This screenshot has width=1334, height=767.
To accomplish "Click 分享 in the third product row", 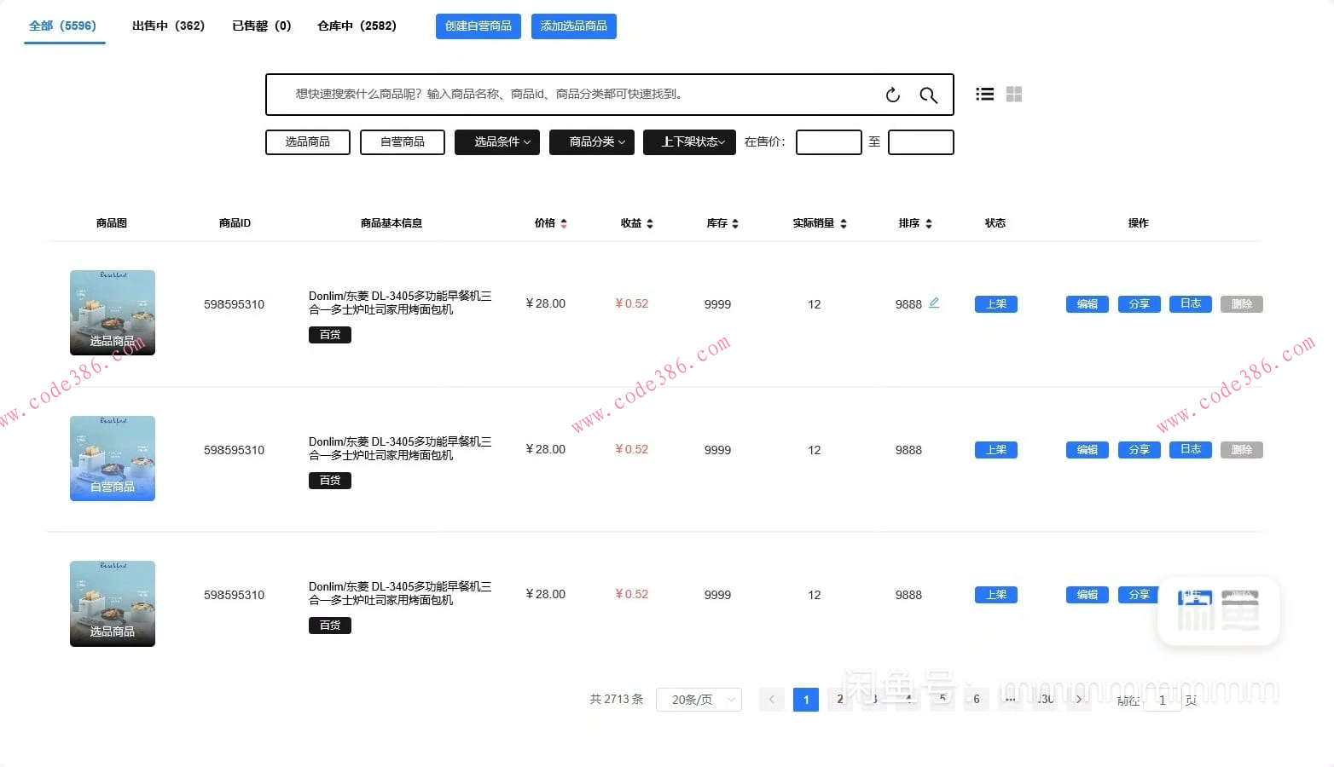I will [1138, 595].
